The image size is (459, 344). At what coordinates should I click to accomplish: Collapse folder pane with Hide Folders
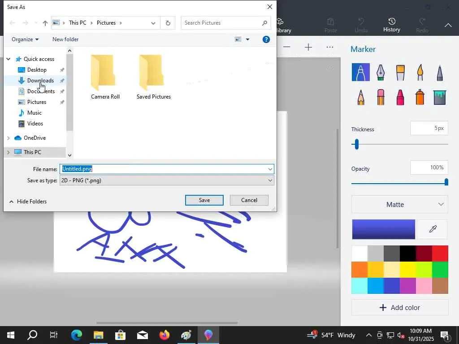click(x=28, y=202)
